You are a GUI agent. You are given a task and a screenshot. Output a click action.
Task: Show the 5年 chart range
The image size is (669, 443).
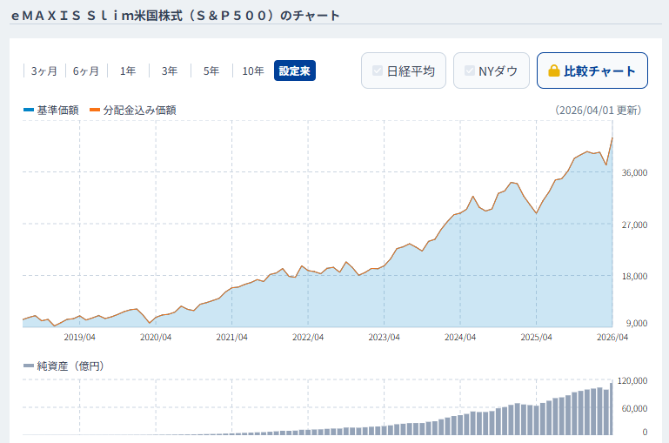[x=211, y=70]
